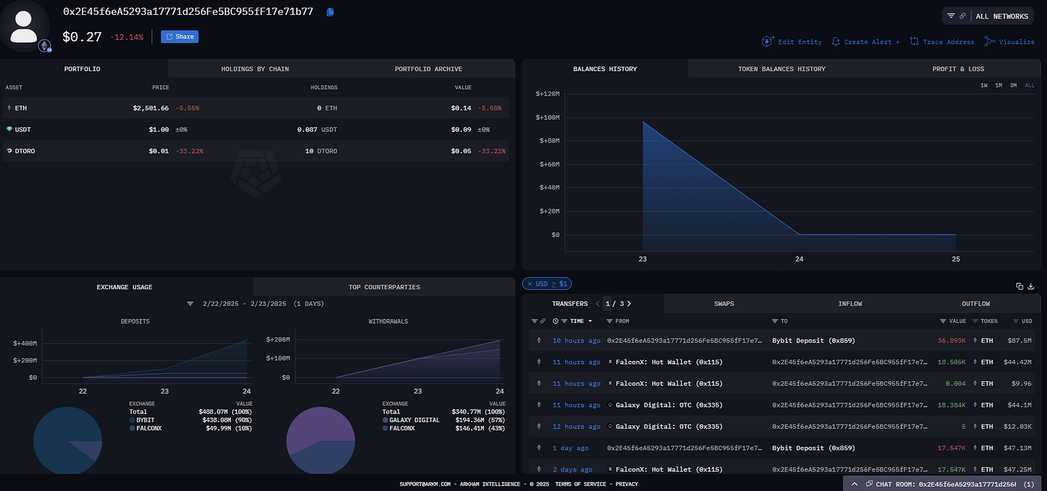Click the clock icon beside TIME
The height and width of the screenshot is (491, 1047).
(555, 321)
